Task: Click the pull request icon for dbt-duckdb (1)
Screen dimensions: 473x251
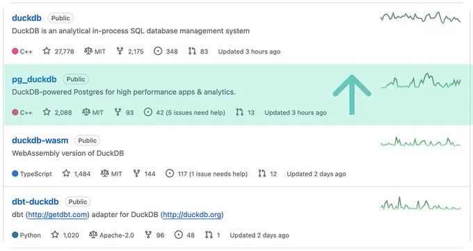Action: pos(209,235)
